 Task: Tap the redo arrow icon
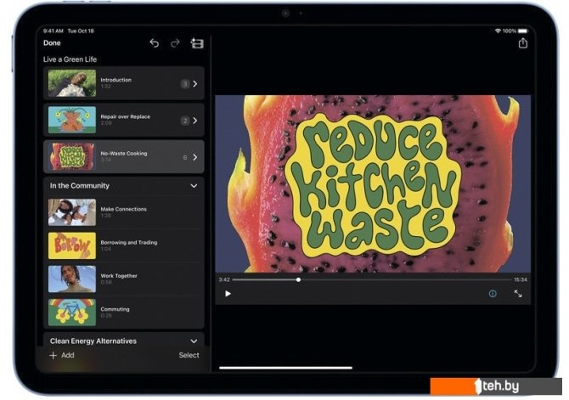tap(175, 43)
